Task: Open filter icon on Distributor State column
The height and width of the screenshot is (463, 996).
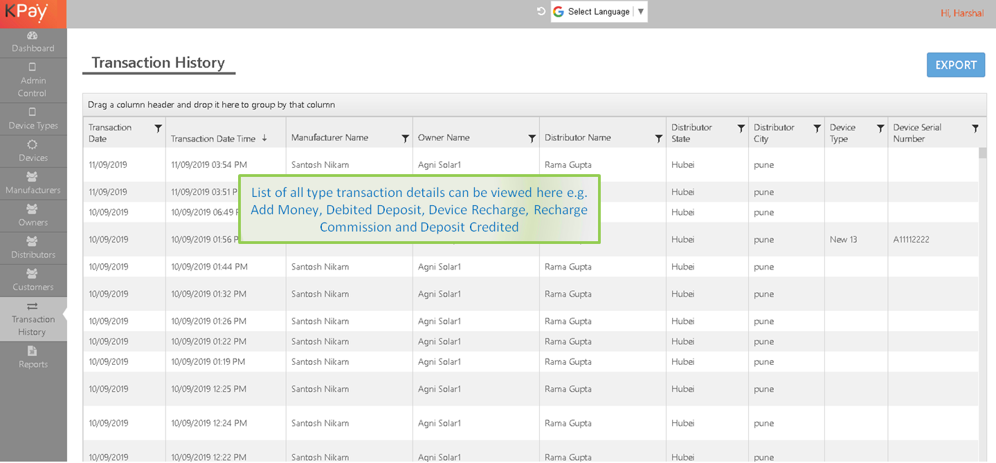Action: pyautogui.click(x=741, y=129)
